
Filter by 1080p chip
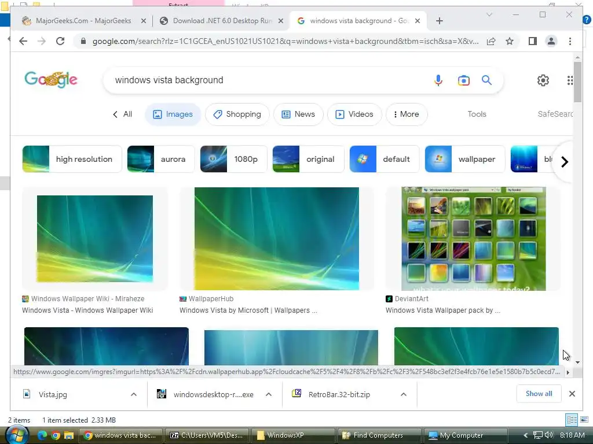pyautogui.click(x=233, y=159)
